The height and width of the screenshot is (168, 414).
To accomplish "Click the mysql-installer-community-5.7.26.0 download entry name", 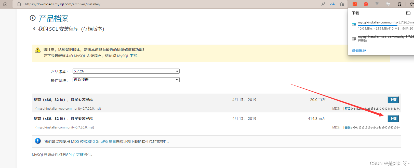I will coord(386,22).
